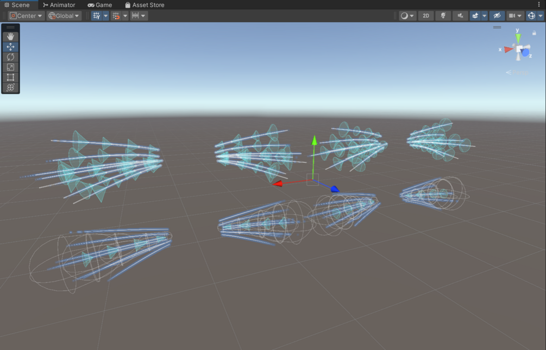The width and height of the screenshot is (546, 350).
Task: Toggle grid visibility on Y axis
Action: (x=97, y=16)
